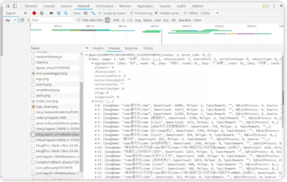Viewport: 287px width, 182px height.
Task: Check the Hide data URLs checkbox
Action: [x=79, y=20]
